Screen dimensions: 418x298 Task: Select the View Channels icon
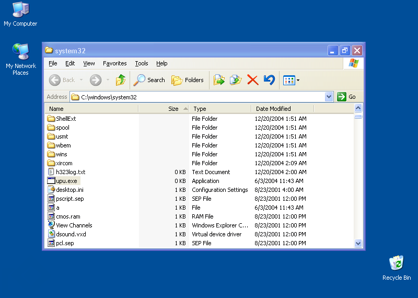[x=51, y=225]
